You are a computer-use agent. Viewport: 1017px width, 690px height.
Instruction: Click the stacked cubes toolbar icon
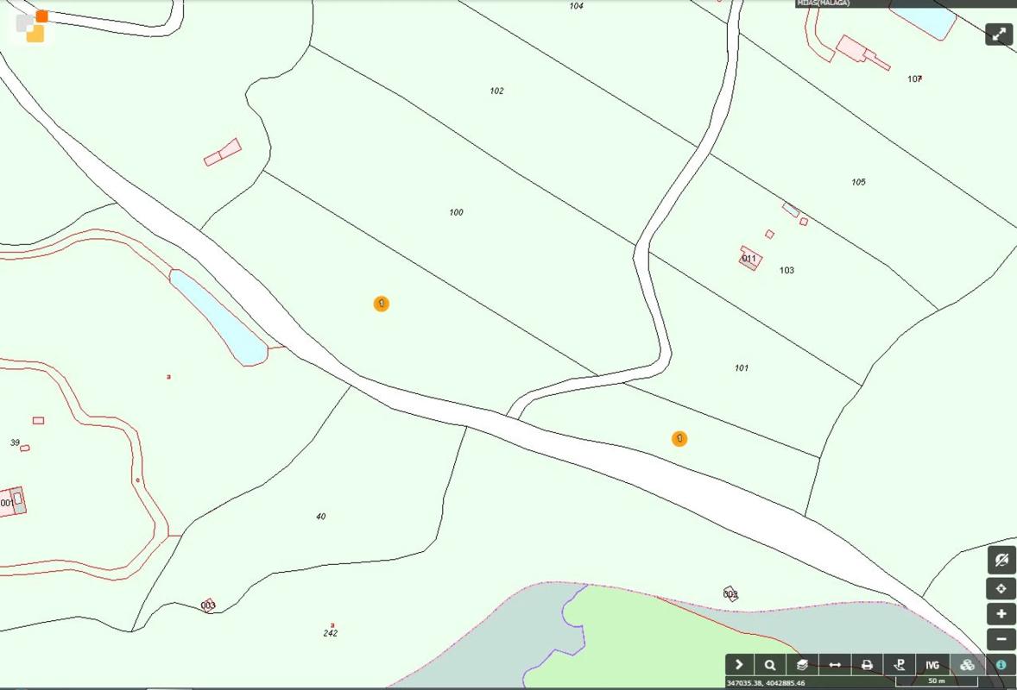tap(967, 664)
